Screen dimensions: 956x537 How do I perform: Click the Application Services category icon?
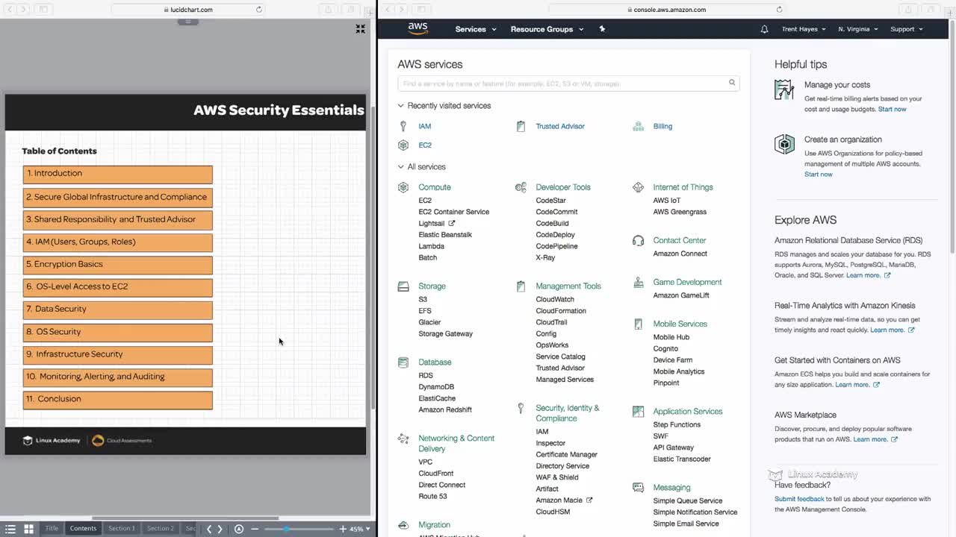638,412
